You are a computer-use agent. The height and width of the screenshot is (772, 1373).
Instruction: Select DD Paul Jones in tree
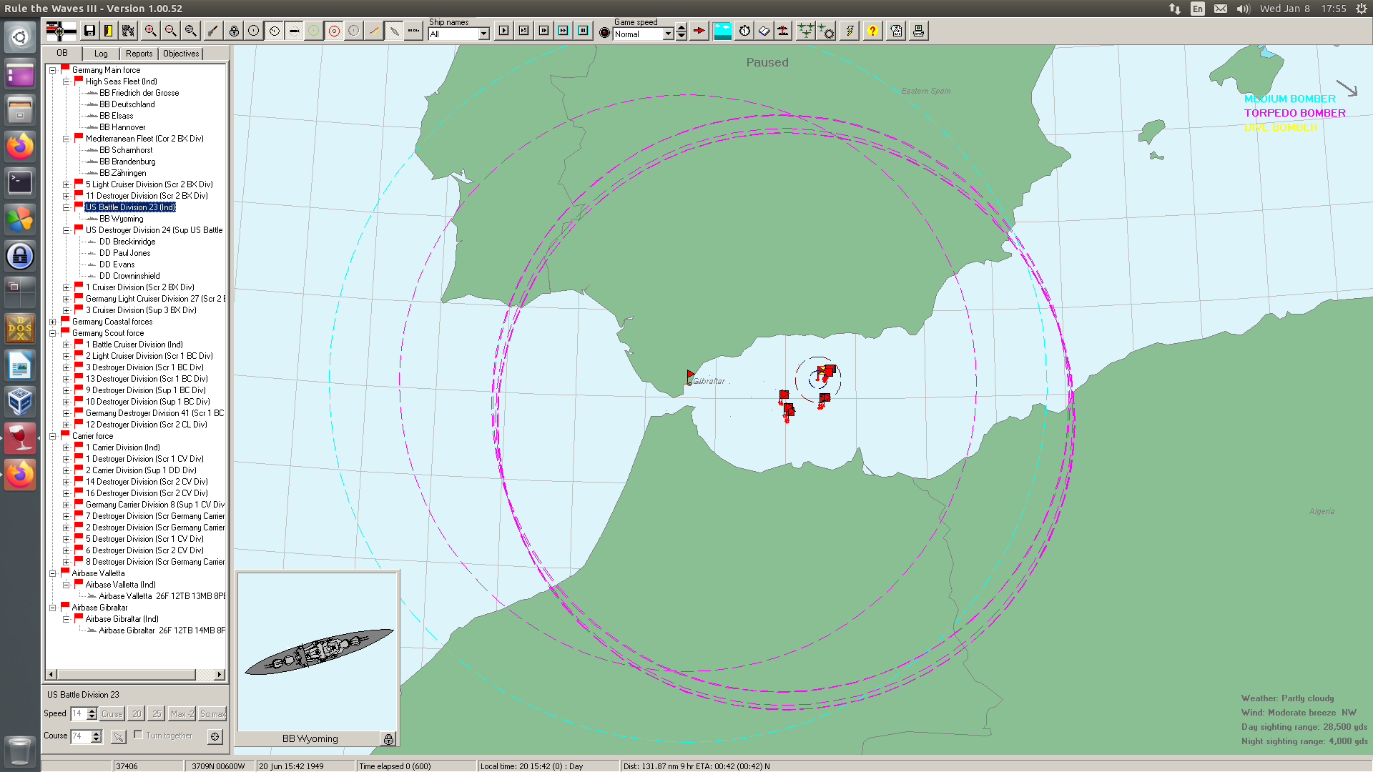coord(124,253)
